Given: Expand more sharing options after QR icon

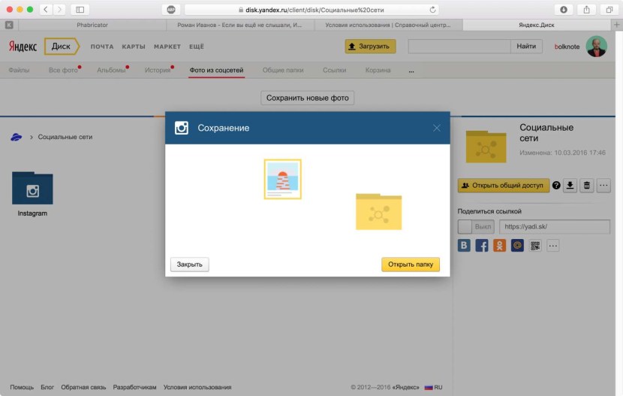Looking at the screenshot, I should pos(553,246).
